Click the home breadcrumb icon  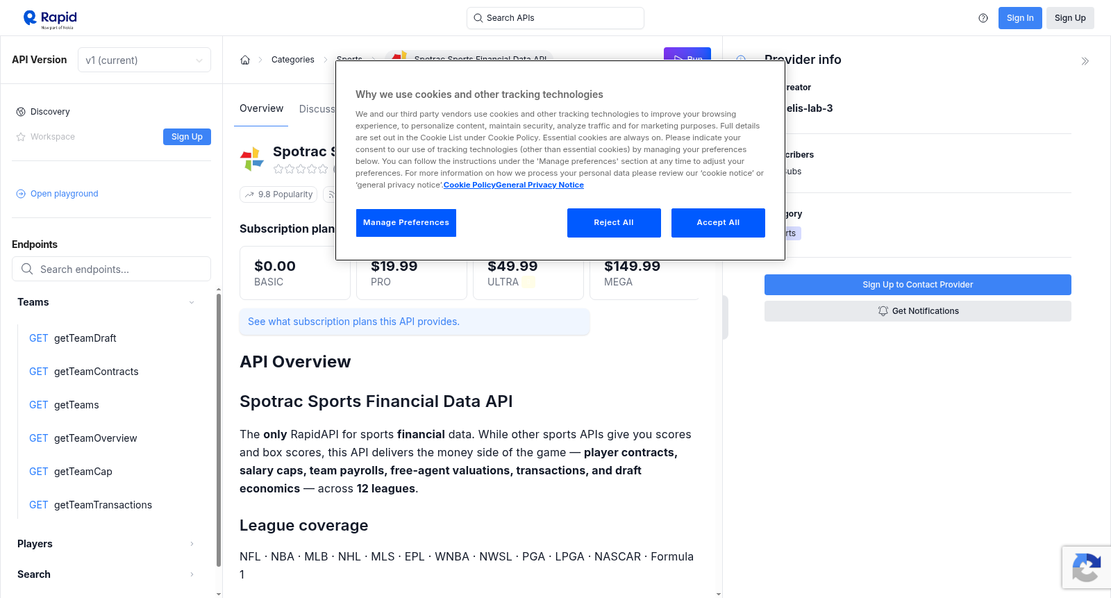click(245, 60)
